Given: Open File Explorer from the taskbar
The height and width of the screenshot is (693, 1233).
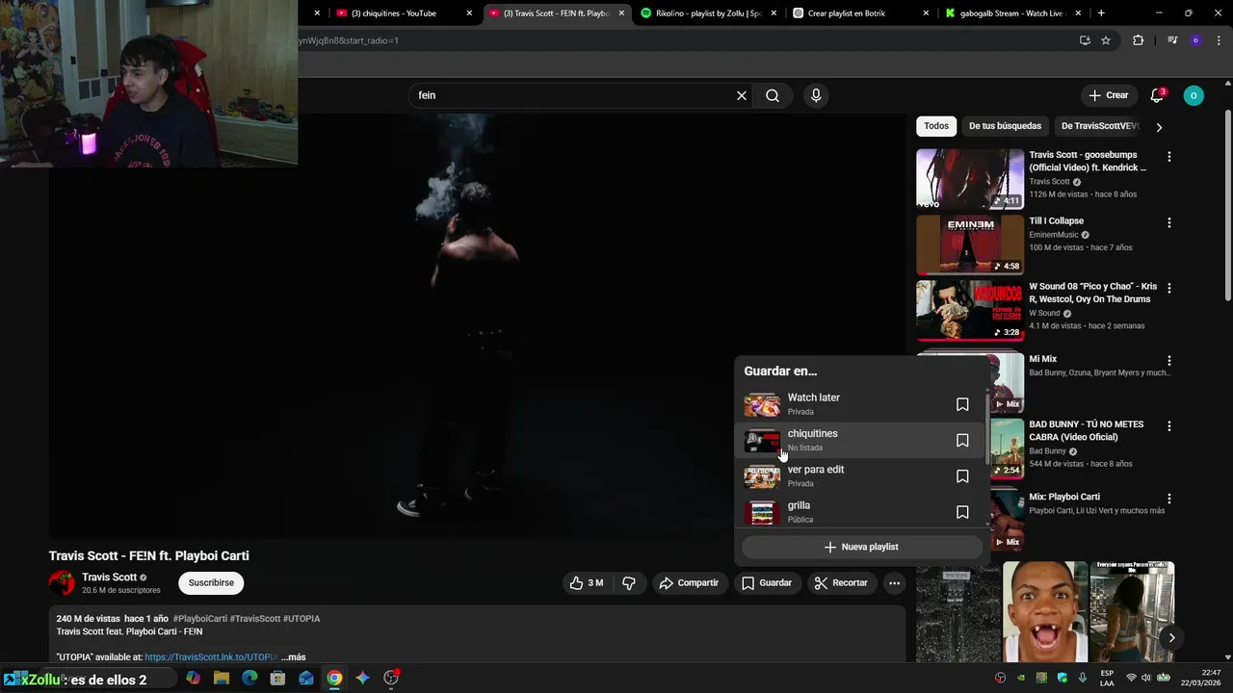Looking at the screenshot, I should (221, 679).
